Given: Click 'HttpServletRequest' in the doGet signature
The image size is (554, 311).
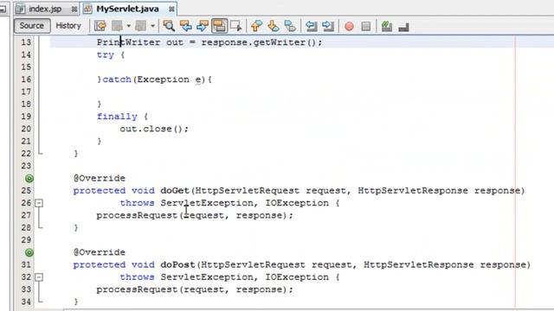Looking at the screenshot, I should [x=247, y=190].
